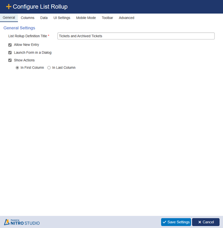This screenshot has height=228, width=223.
Task: Open the Advanced tab
Action: (x=127, y=18)
